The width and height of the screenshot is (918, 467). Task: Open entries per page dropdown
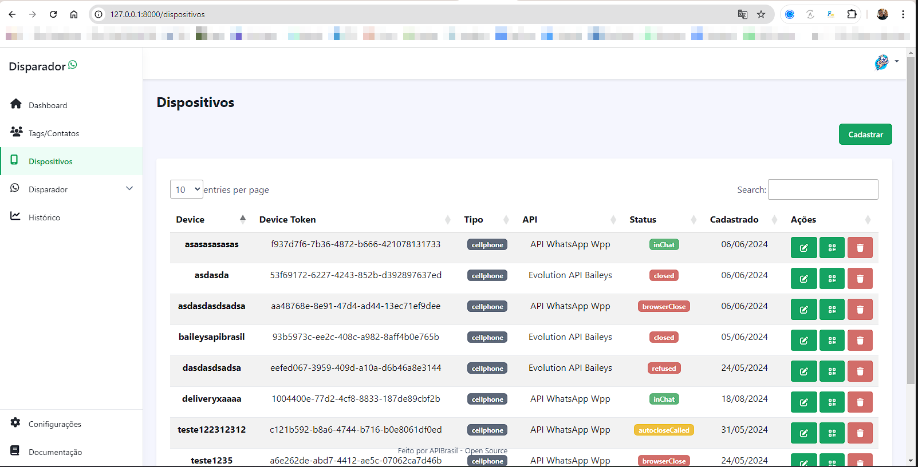pos(187,189)
